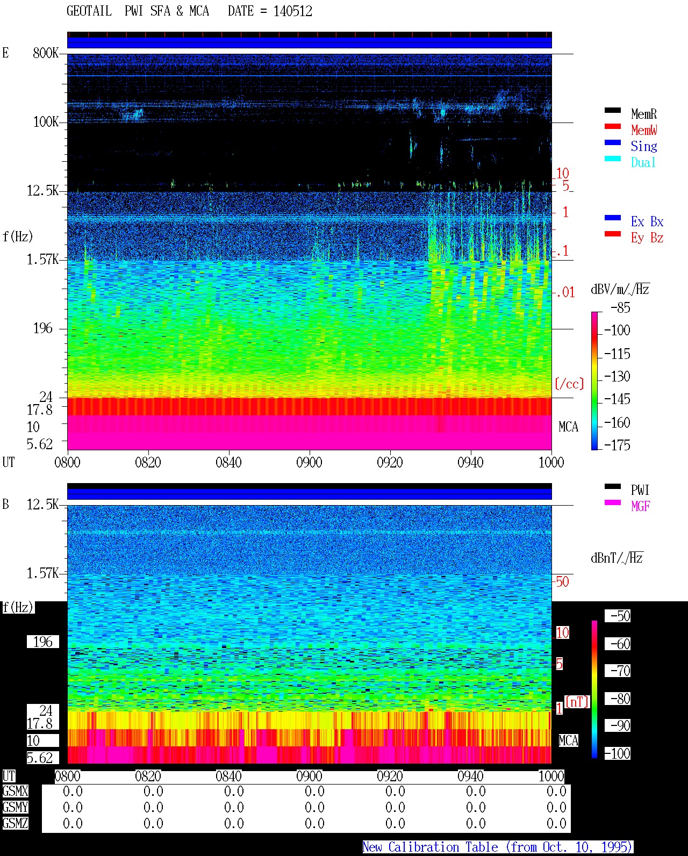Click the blue mode bar above B spectrogram

310,493
